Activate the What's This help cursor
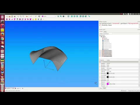Image resolution: width=140 pixels, height=105 pixels. (39, 16)
